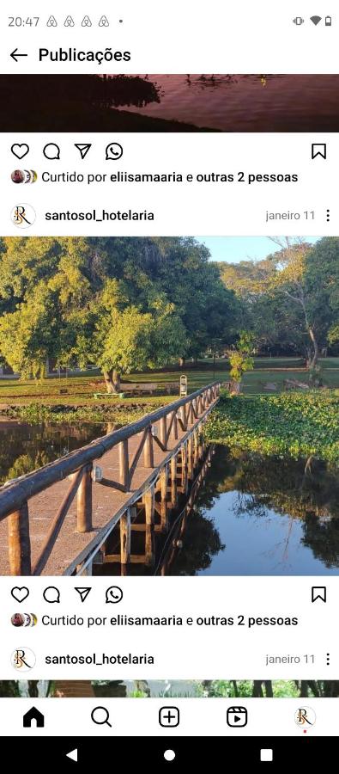The width and height of the screenshot is (339, 774).
Task: Open options menu for the bridge photo post
Action: [328, 216]
